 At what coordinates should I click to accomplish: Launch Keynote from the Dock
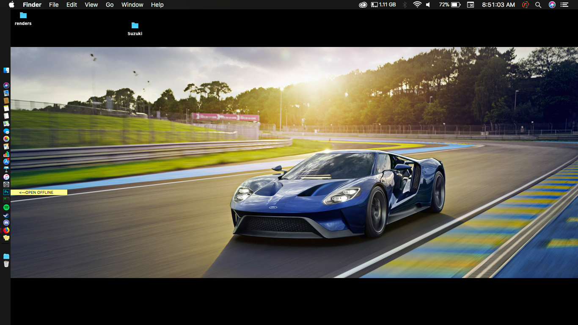point(6,169)
